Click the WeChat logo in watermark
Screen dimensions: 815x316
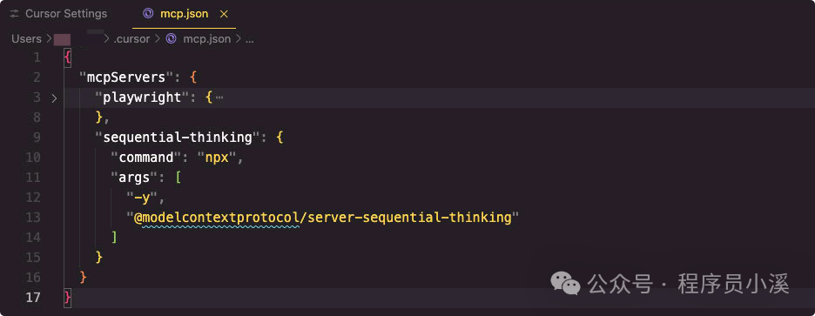(x=565, y=283)
